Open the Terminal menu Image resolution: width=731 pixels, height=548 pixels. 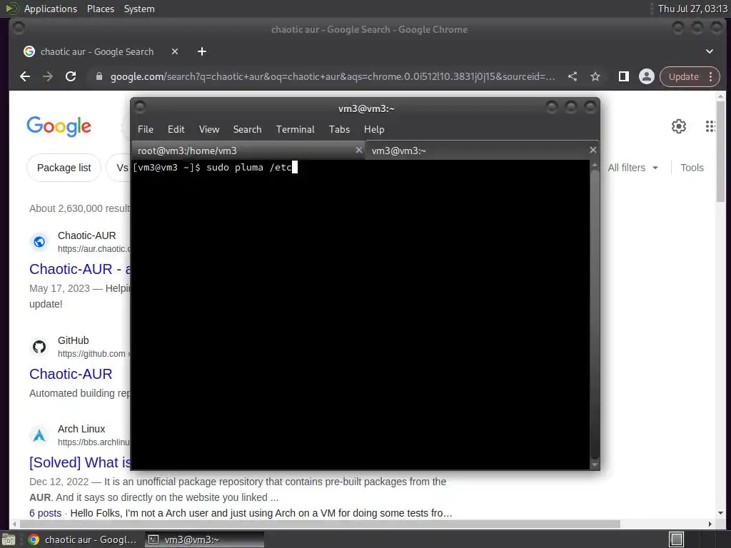(295, 129)
